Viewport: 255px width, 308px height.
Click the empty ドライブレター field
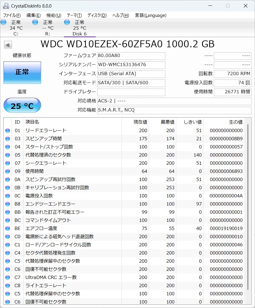click(131, 92)
